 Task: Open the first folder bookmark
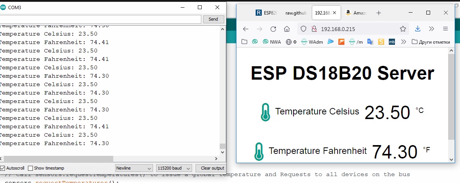pos(244,42)
